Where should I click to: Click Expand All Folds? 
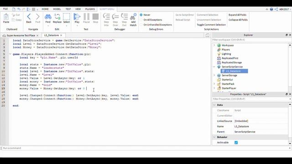[237, 15]
